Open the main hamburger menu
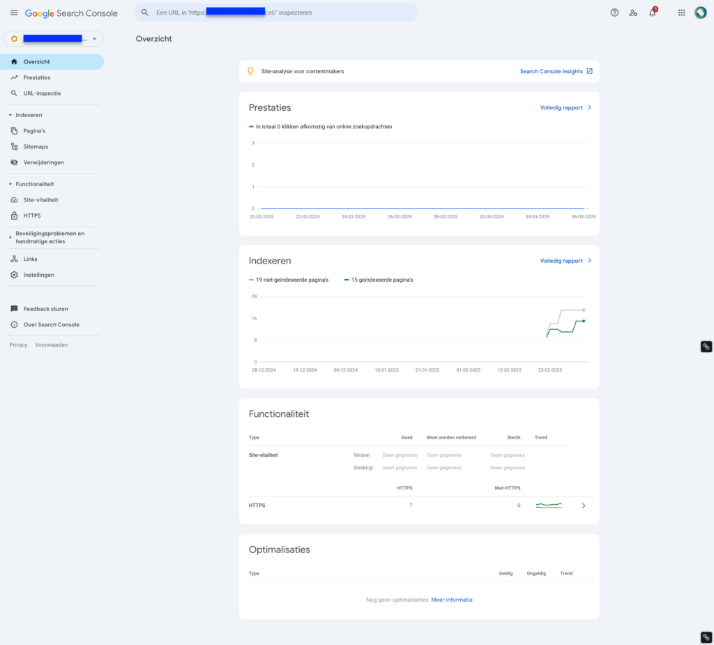Screen dimensions: 714x645 pos(14,13)
